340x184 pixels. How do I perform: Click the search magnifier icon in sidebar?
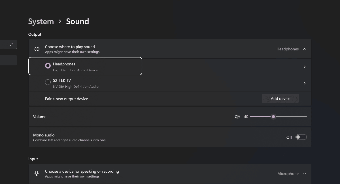(12, 44)
